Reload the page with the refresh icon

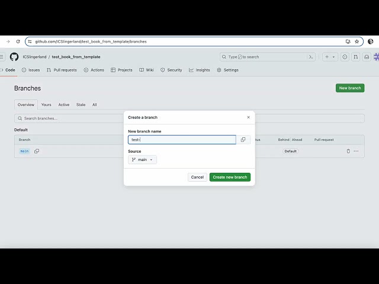[x=18, y=41]
